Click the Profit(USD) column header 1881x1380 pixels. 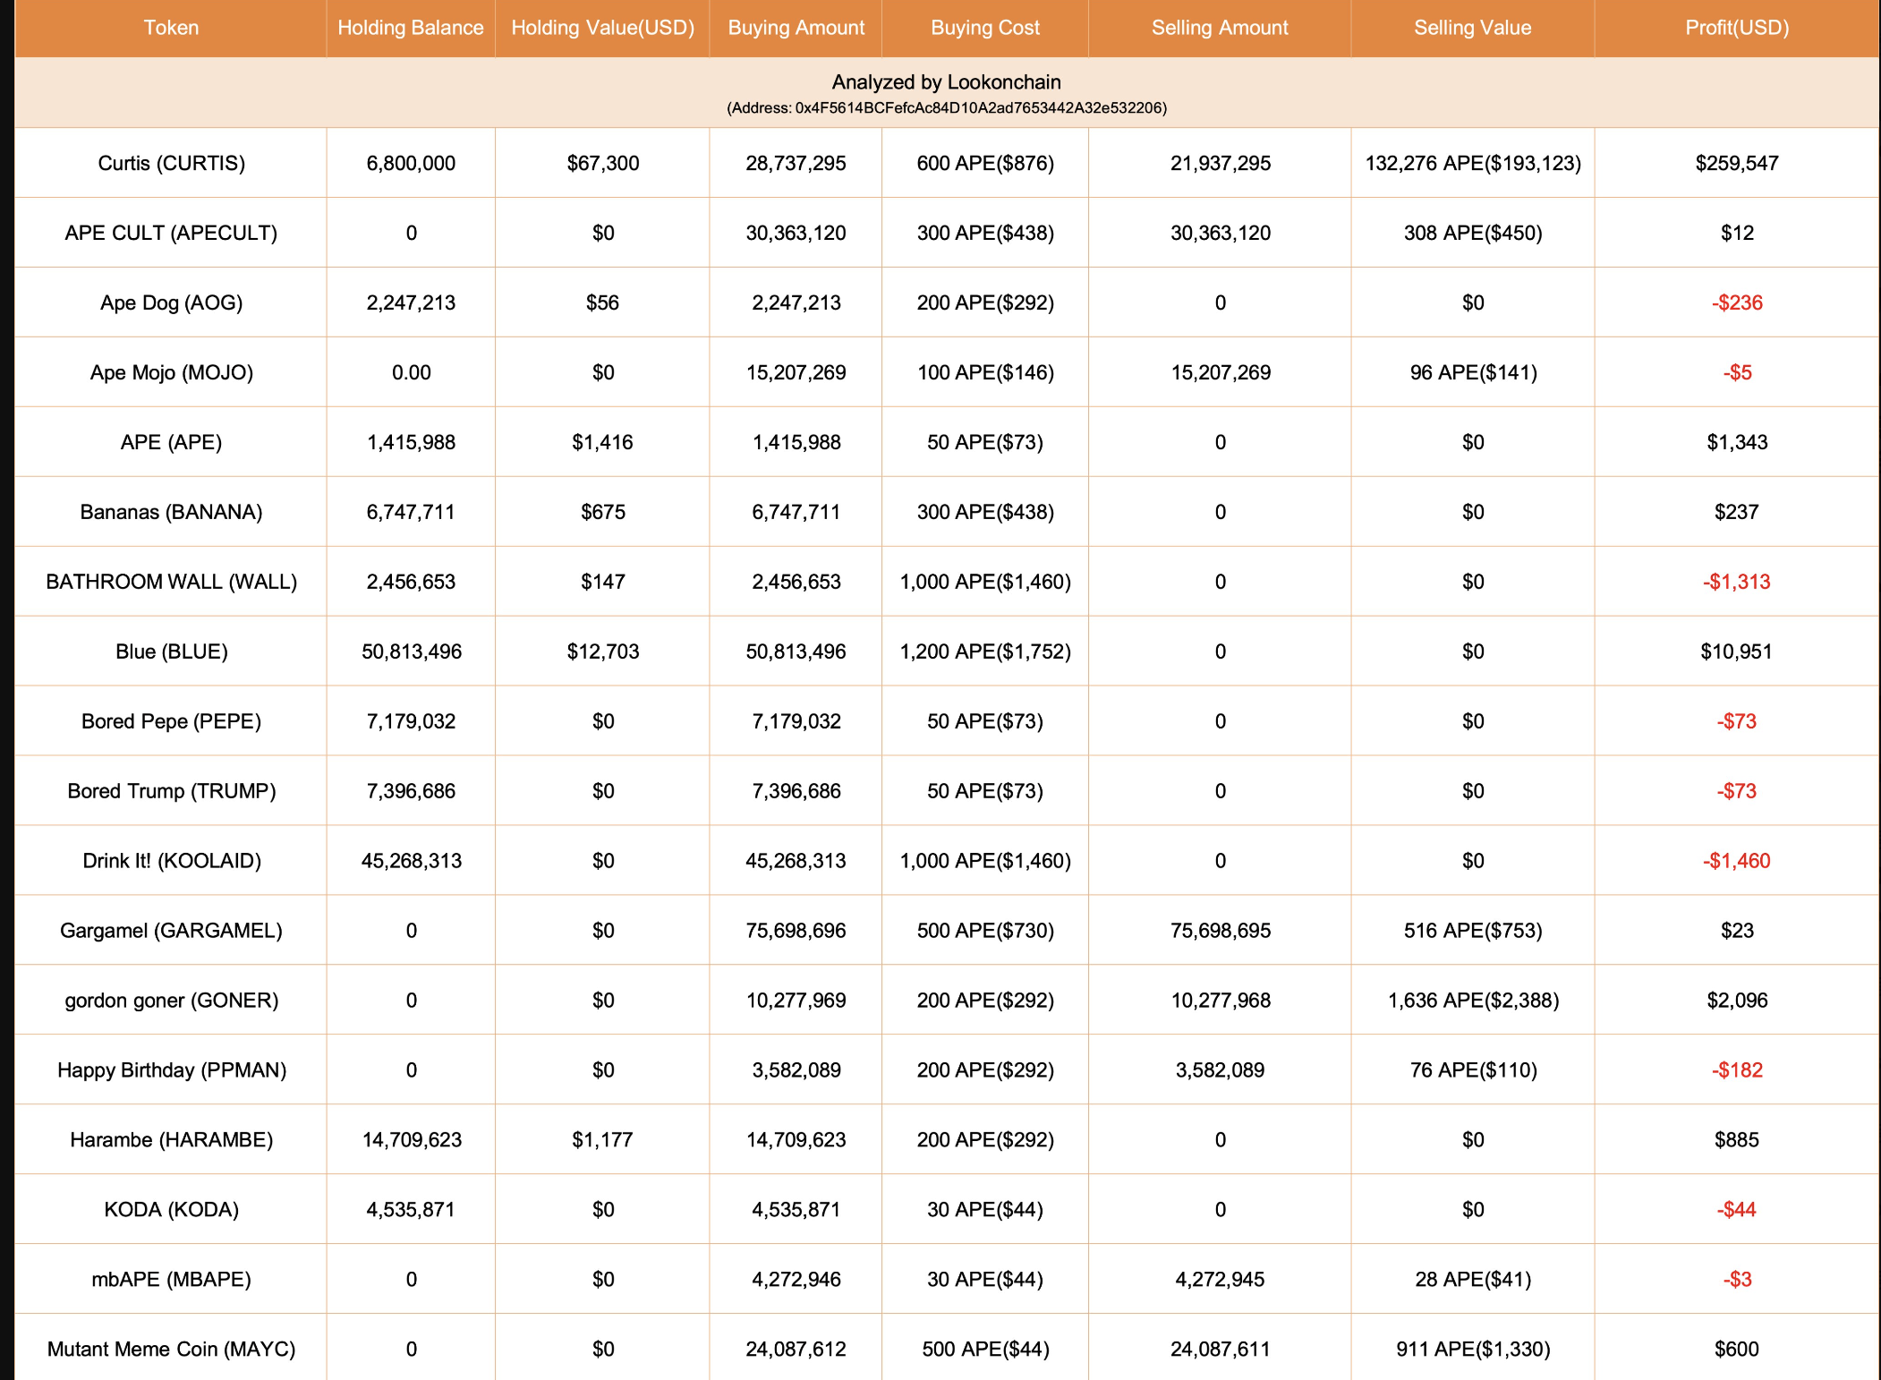coord(1736,28)
